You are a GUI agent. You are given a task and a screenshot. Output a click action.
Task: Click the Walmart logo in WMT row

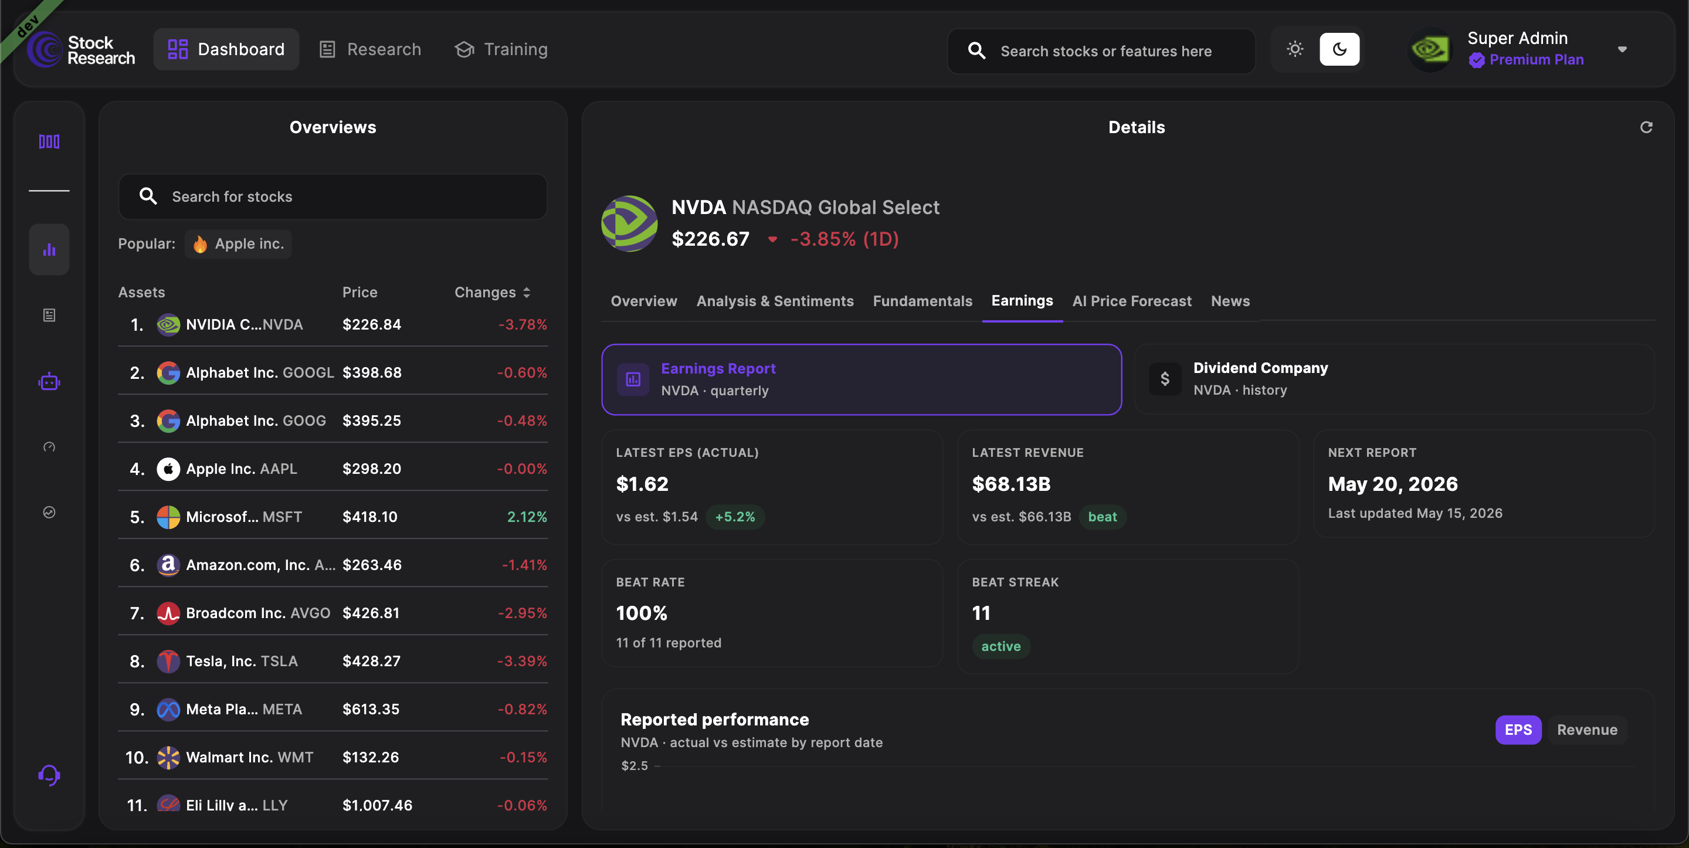pyautogui.click(x=168, y=758)
